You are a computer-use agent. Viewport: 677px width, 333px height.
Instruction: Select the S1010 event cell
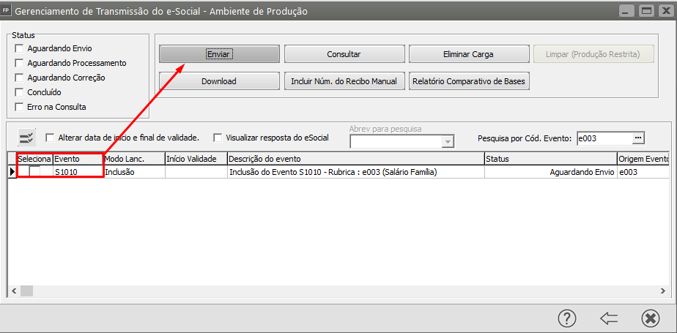[x=78, y=172]
